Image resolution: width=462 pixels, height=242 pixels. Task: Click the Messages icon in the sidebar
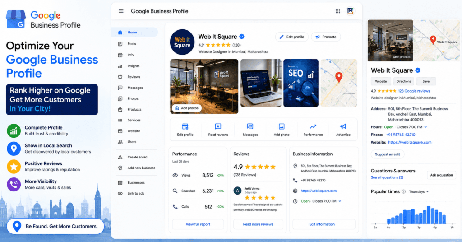[x=120, y=88]
